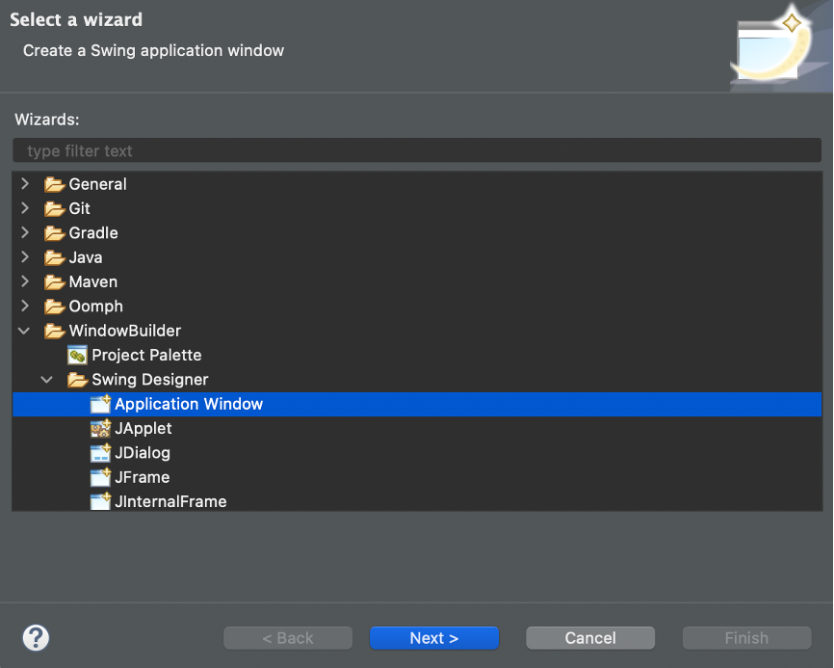Viewport: 834px width, 668px height.
Task: Expand the Java category
Action: [x=24, y=257]
